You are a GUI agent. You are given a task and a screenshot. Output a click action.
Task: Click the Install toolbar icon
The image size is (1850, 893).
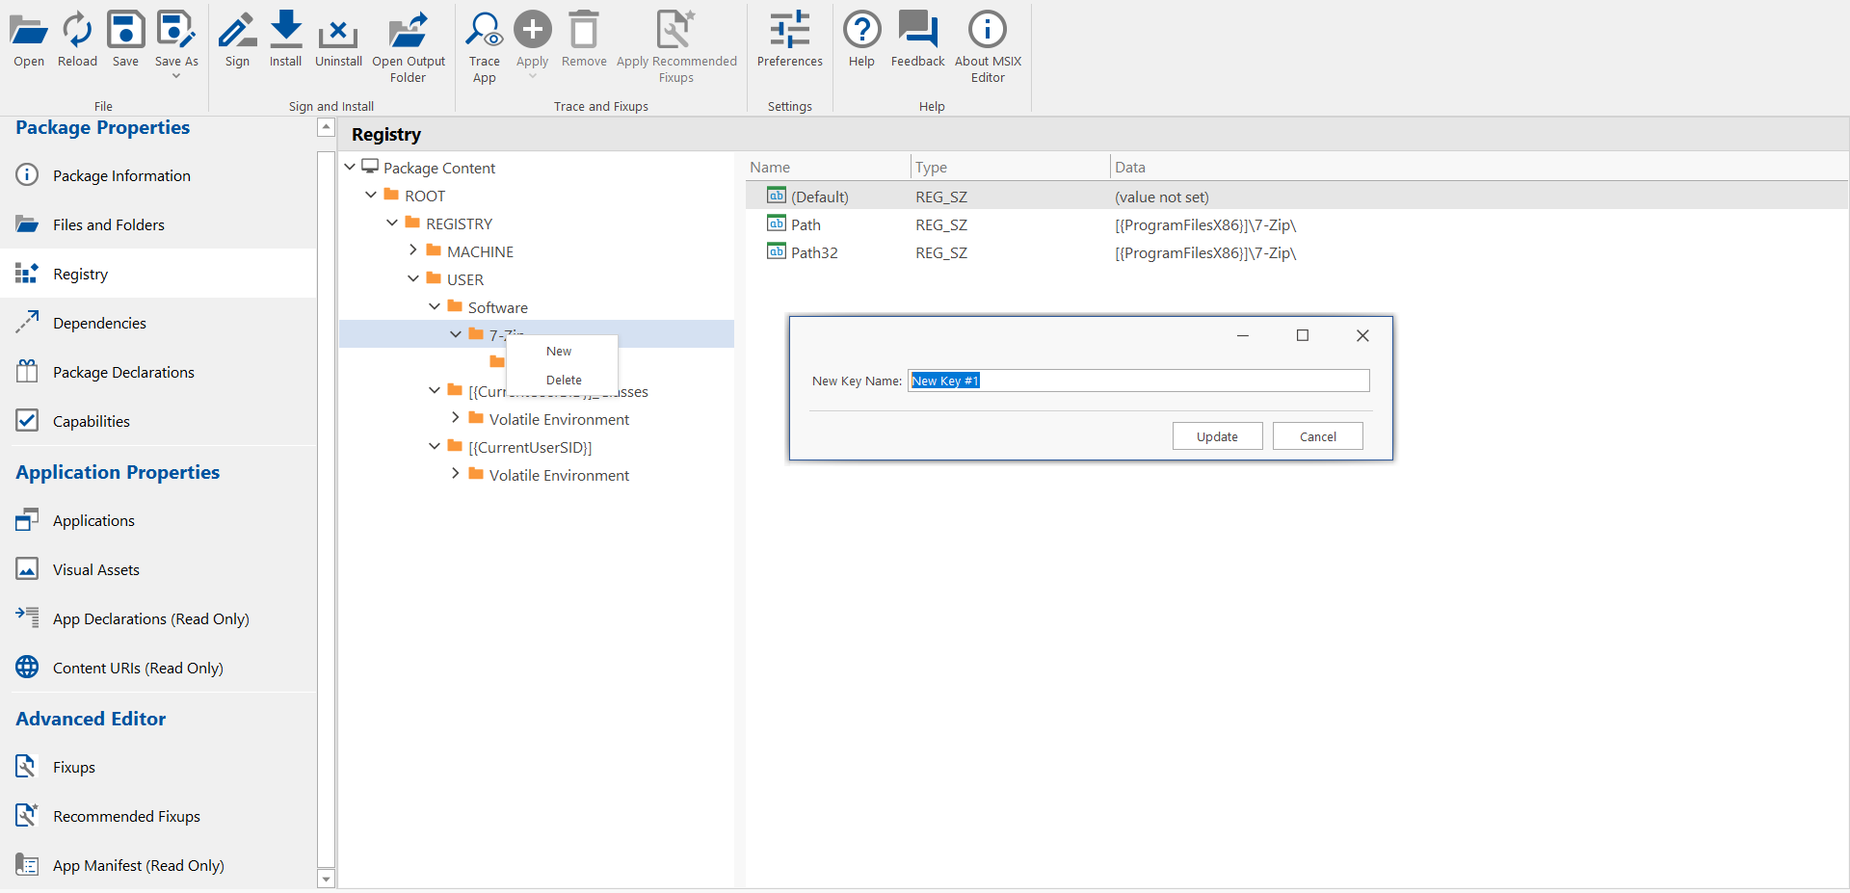coord(285,32)
